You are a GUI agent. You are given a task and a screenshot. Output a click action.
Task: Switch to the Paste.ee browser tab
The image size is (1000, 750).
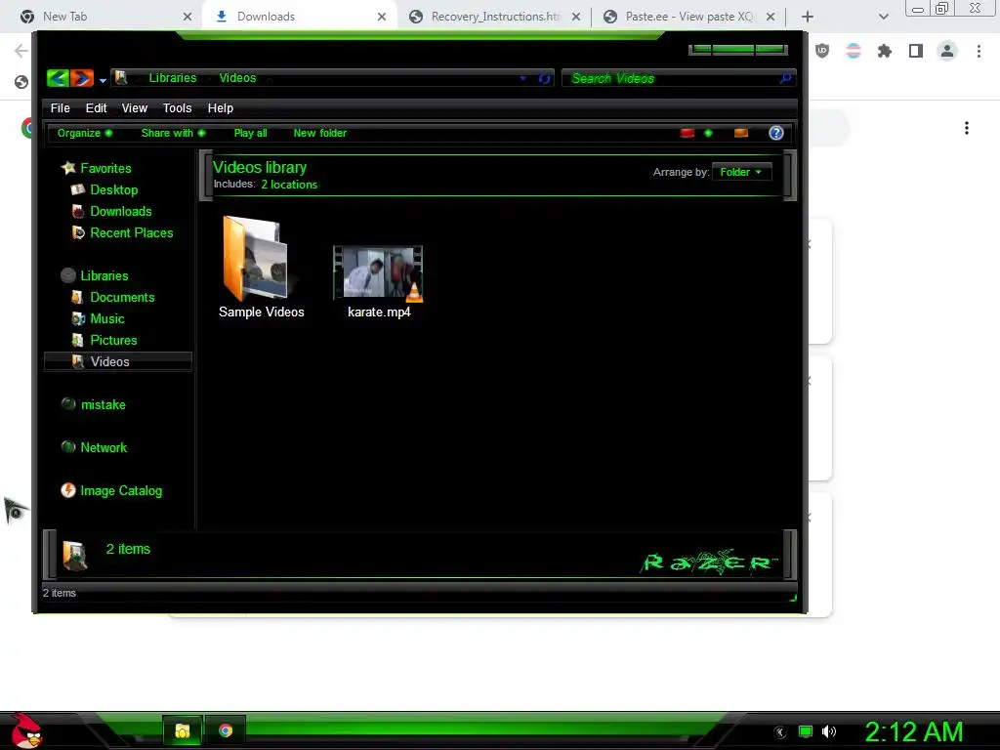(x=688, y=17)
